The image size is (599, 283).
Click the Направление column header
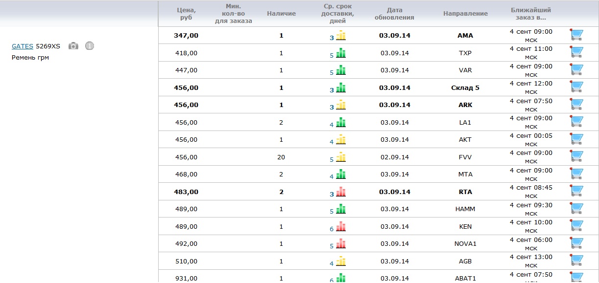[x=465, y=14]
